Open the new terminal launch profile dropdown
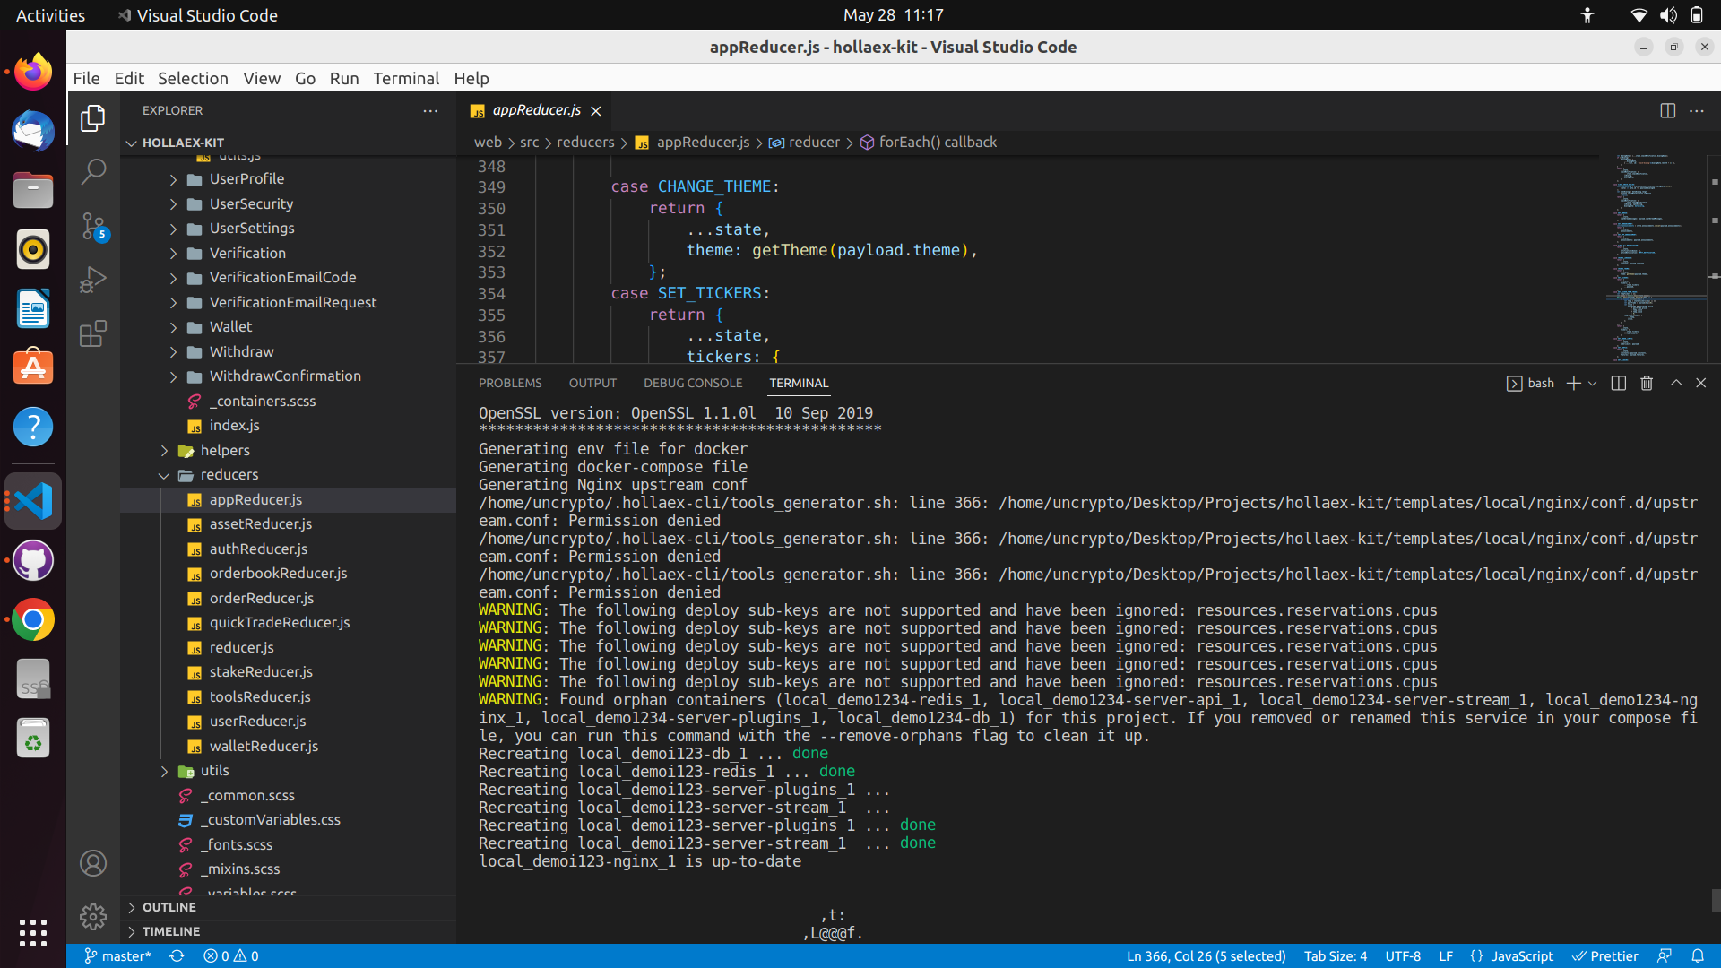This screenshot has height=968, width=1721. pyautogui.click(x=1593, y=384)
